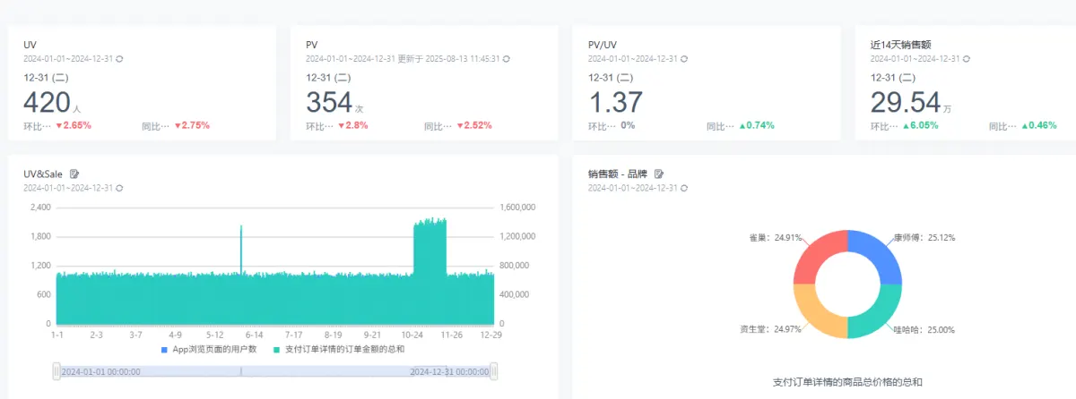Image resolution: width=1076 pixels, height=399 pixels.
Task: Click sales 同比 increase 0.46%
Action: coord(1039,125)
